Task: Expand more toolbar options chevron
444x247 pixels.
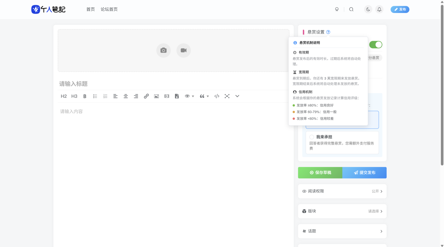Action: (x=237, y=96)
